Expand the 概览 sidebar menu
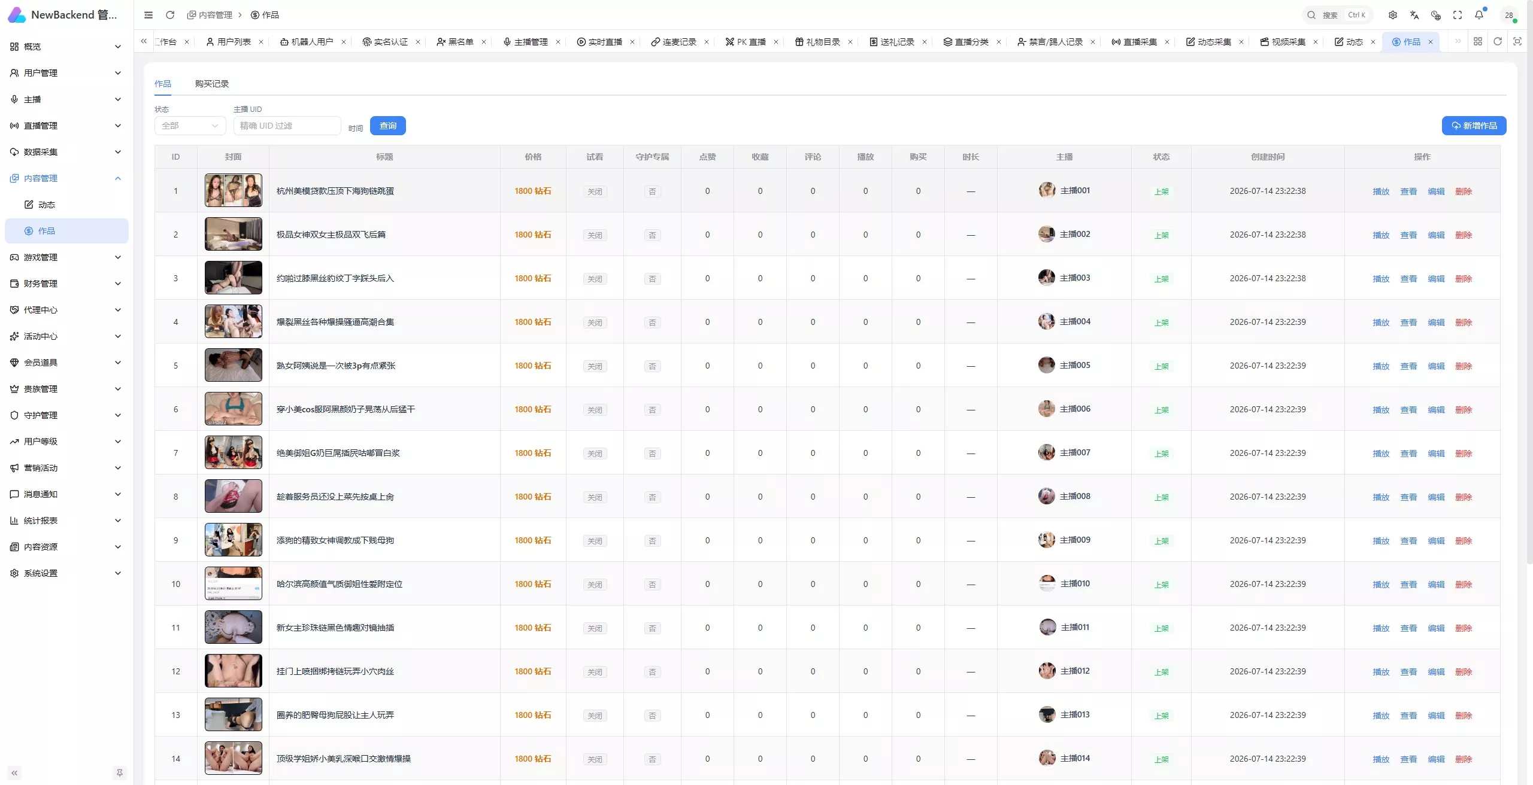Image resolution: width=1533 pixels, height=785 pixels. point(66,47)
